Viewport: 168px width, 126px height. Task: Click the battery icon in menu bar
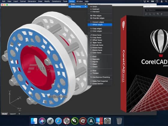[x=152, y=1]
